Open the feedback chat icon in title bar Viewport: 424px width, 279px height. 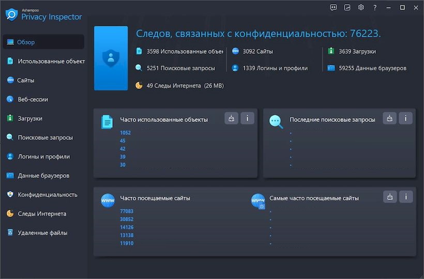pyautogui.click(x=334, y=8)
